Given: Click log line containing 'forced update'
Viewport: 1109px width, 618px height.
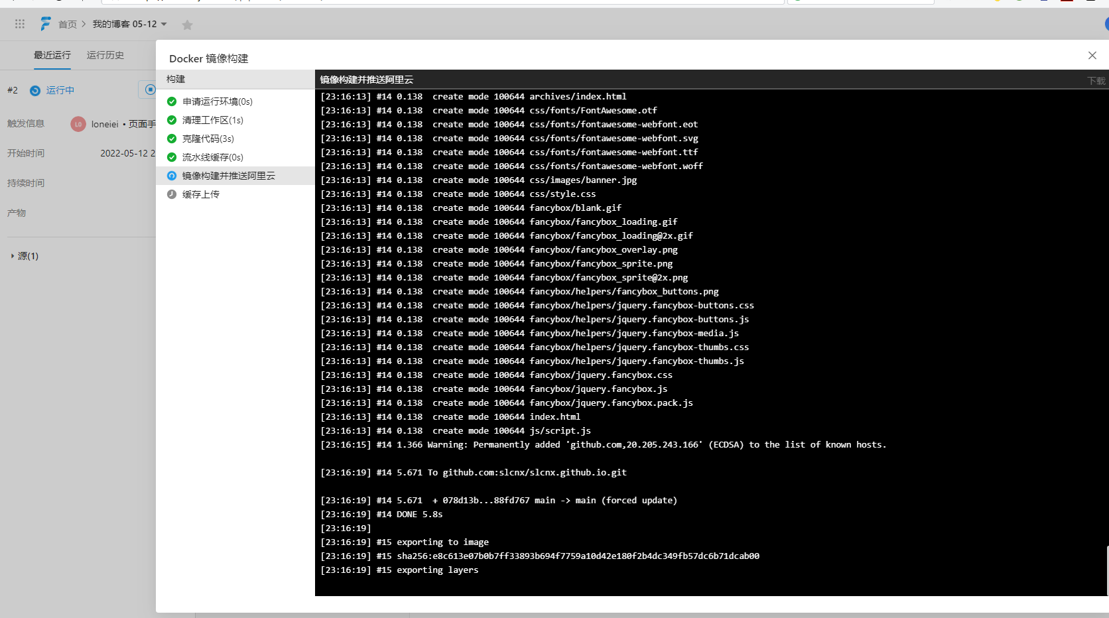Looking at the screenshot, I should point(499,501).
